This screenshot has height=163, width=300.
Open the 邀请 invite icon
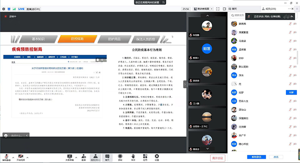point(84,157)
